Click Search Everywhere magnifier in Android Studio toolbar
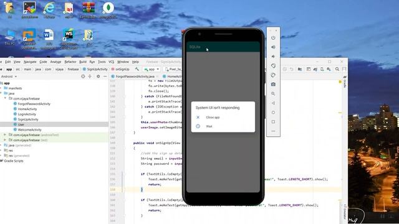The width and height of the screenshot is (399, 224). coord(337,69)
